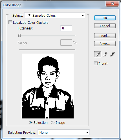Choose the Image radio button
Viewport: 121px width, 140px height.
[x=53, y=122]
